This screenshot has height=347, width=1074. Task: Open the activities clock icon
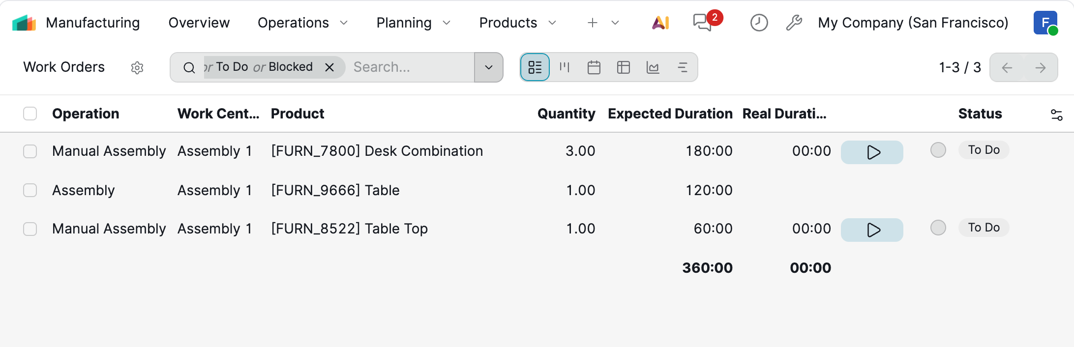click(759, 23)
